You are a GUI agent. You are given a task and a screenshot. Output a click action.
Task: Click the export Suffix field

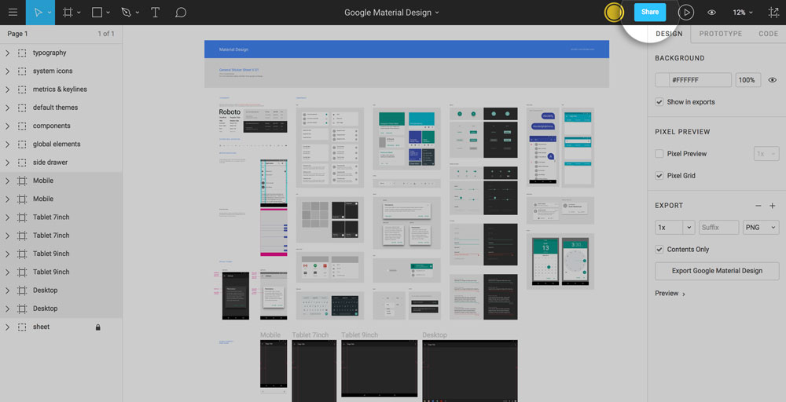719,227
